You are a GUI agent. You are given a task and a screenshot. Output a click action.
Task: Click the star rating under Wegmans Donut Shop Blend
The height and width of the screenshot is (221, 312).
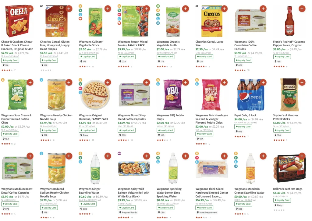pos(123,141)
